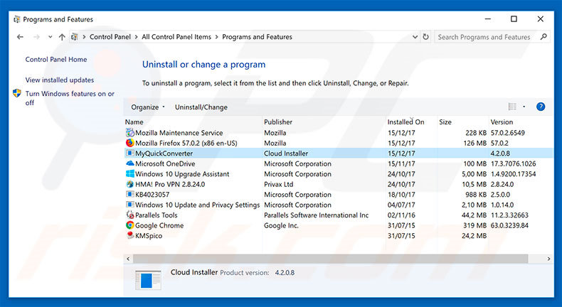Select the KMSpico red icon
The image size is (562, 307).
click(x=129, y=236)
